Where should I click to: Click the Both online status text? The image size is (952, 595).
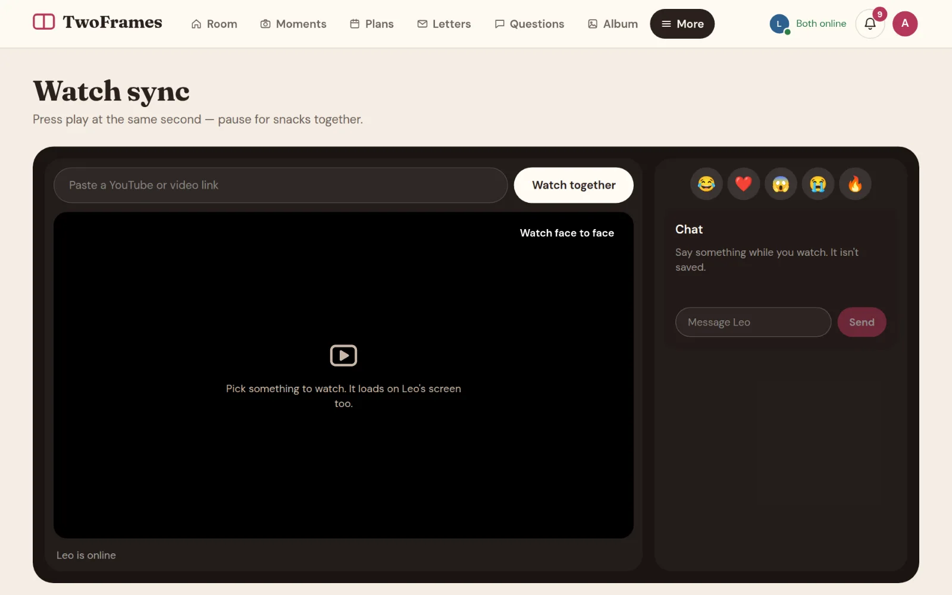tap(821, 24)
